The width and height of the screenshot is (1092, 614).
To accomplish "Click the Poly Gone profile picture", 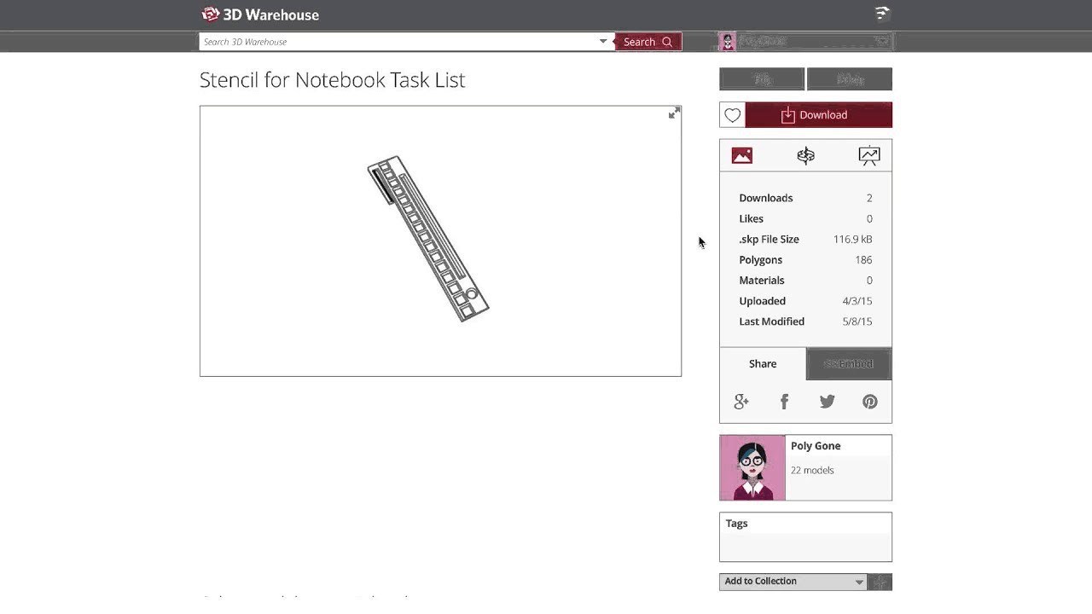I will click(752, 467).
